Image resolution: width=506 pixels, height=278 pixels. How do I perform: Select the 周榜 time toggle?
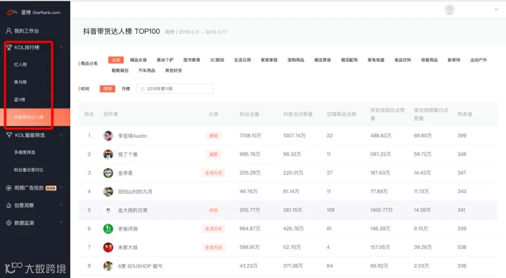(107, 89)
